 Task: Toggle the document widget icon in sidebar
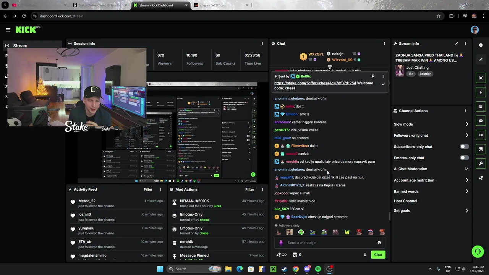[x=481, y=106]
